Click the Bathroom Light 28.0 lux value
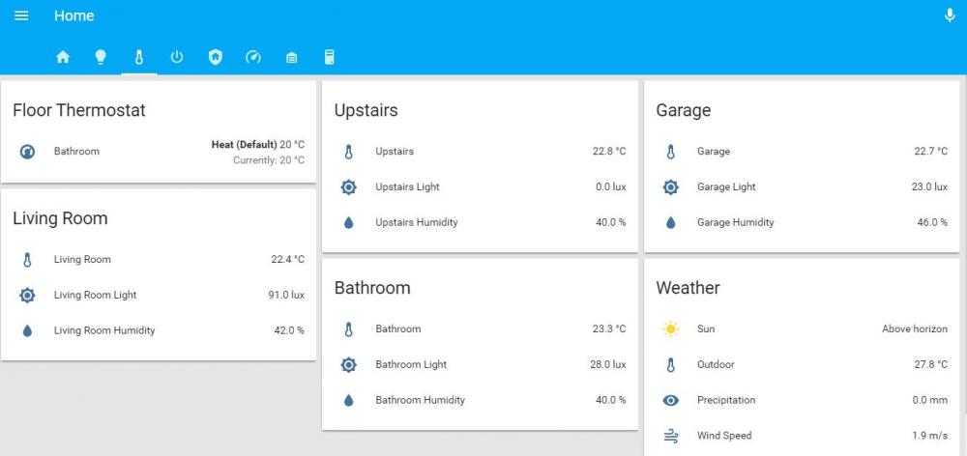This screenshot has width=967, height=456. point(607,364)
